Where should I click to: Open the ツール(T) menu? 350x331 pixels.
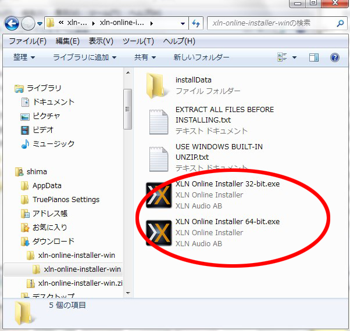(138, 41)
